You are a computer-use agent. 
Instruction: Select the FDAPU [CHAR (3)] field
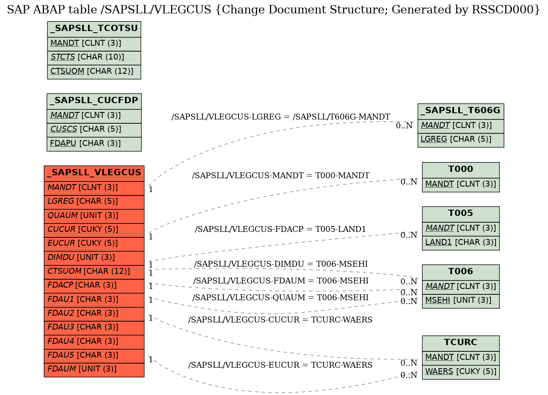[x=94, y=144]
